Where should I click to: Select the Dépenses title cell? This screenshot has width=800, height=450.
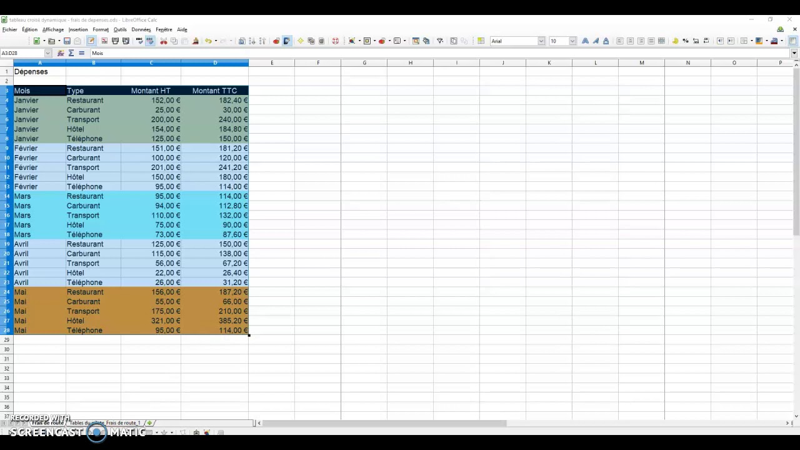point(39,71)
